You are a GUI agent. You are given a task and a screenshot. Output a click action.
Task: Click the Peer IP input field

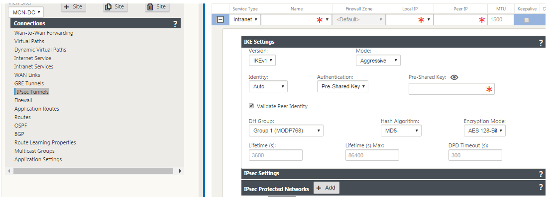(x=460, y=20)
